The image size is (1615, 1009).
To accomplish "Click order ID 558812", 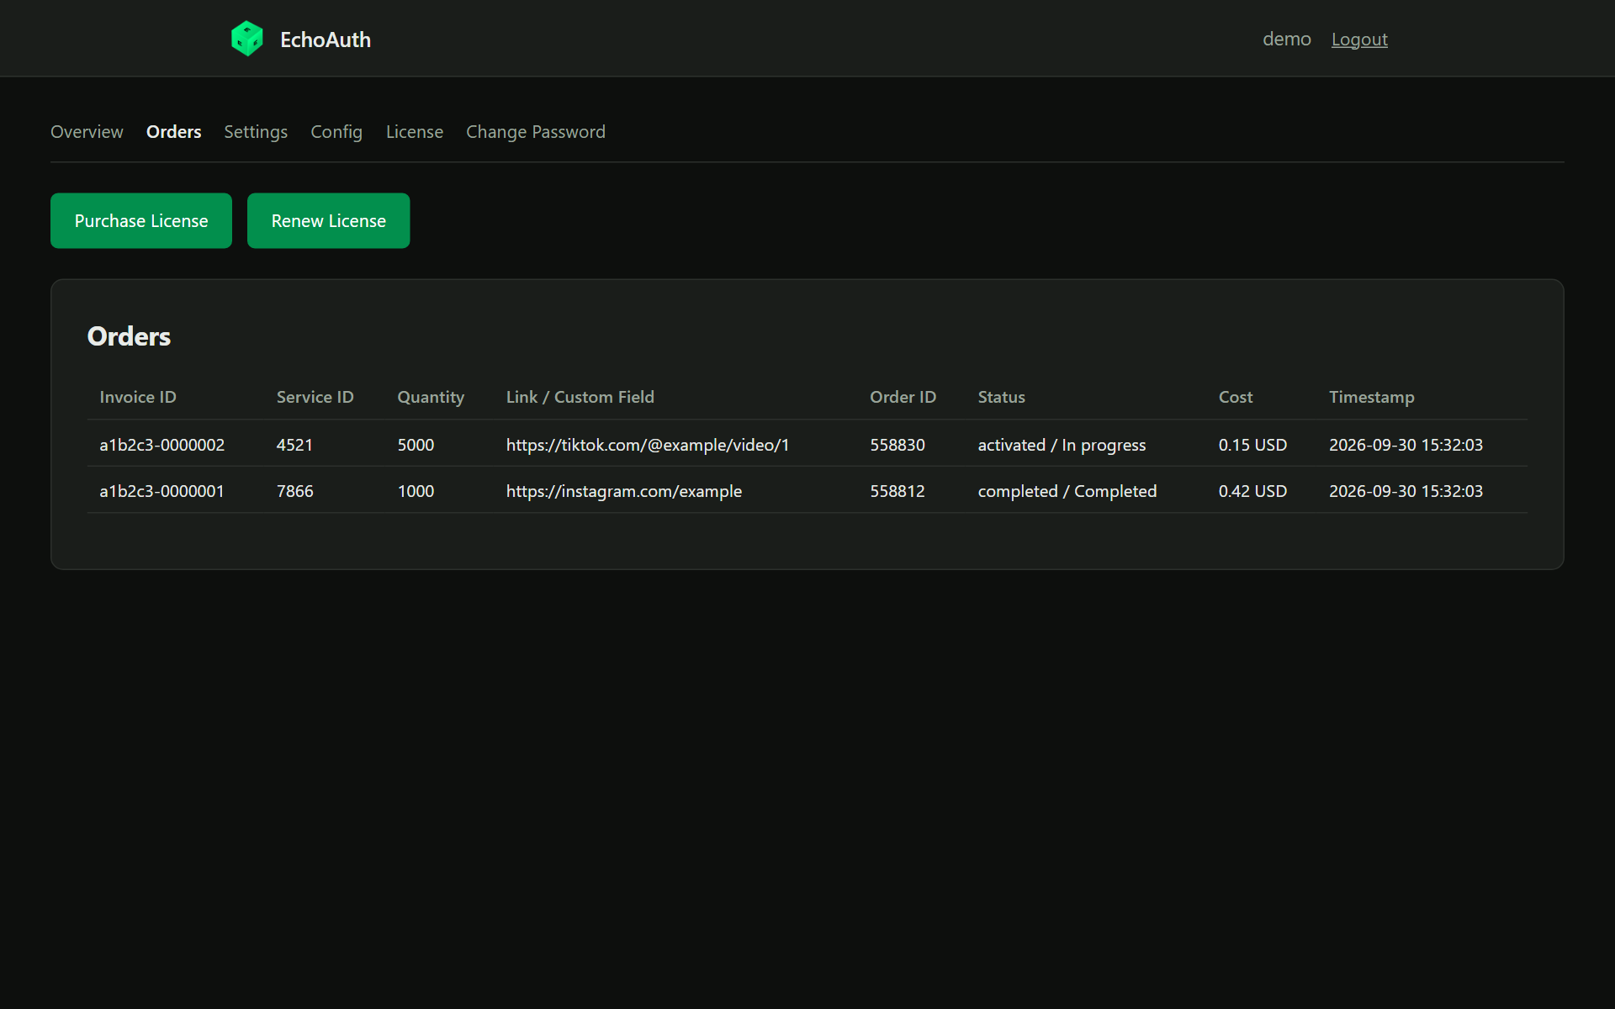I will (898, 491).
